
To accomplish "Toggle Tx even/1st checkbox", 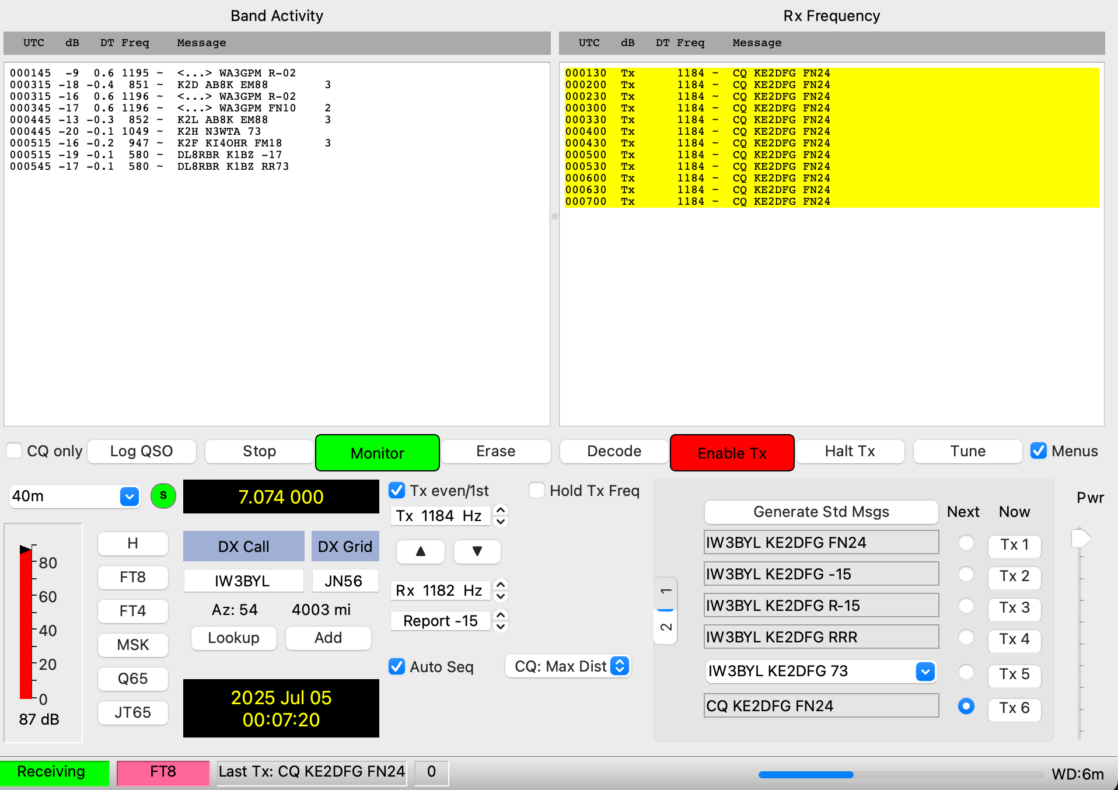I will coord(397,490).
